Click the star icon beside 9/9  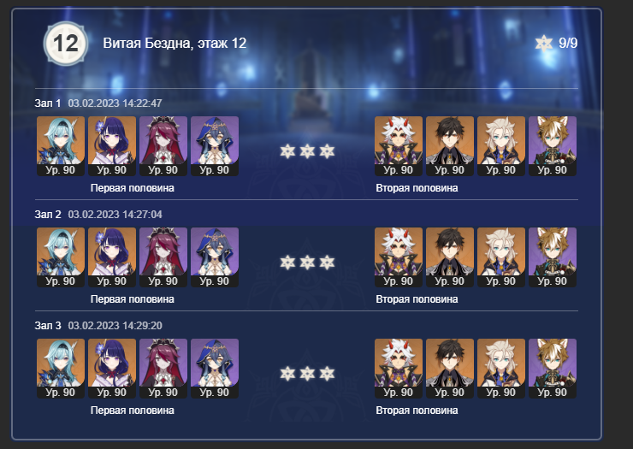(544, 44)
